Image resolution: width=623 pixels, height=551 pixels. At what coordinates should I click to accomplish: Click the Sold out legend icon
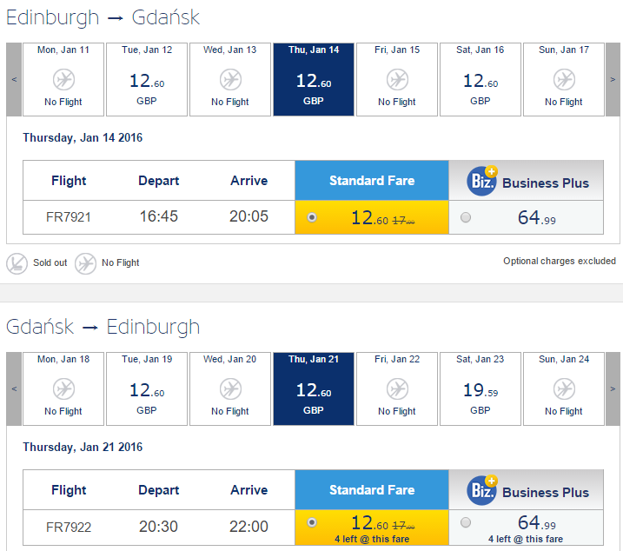[x=17, y=262]
